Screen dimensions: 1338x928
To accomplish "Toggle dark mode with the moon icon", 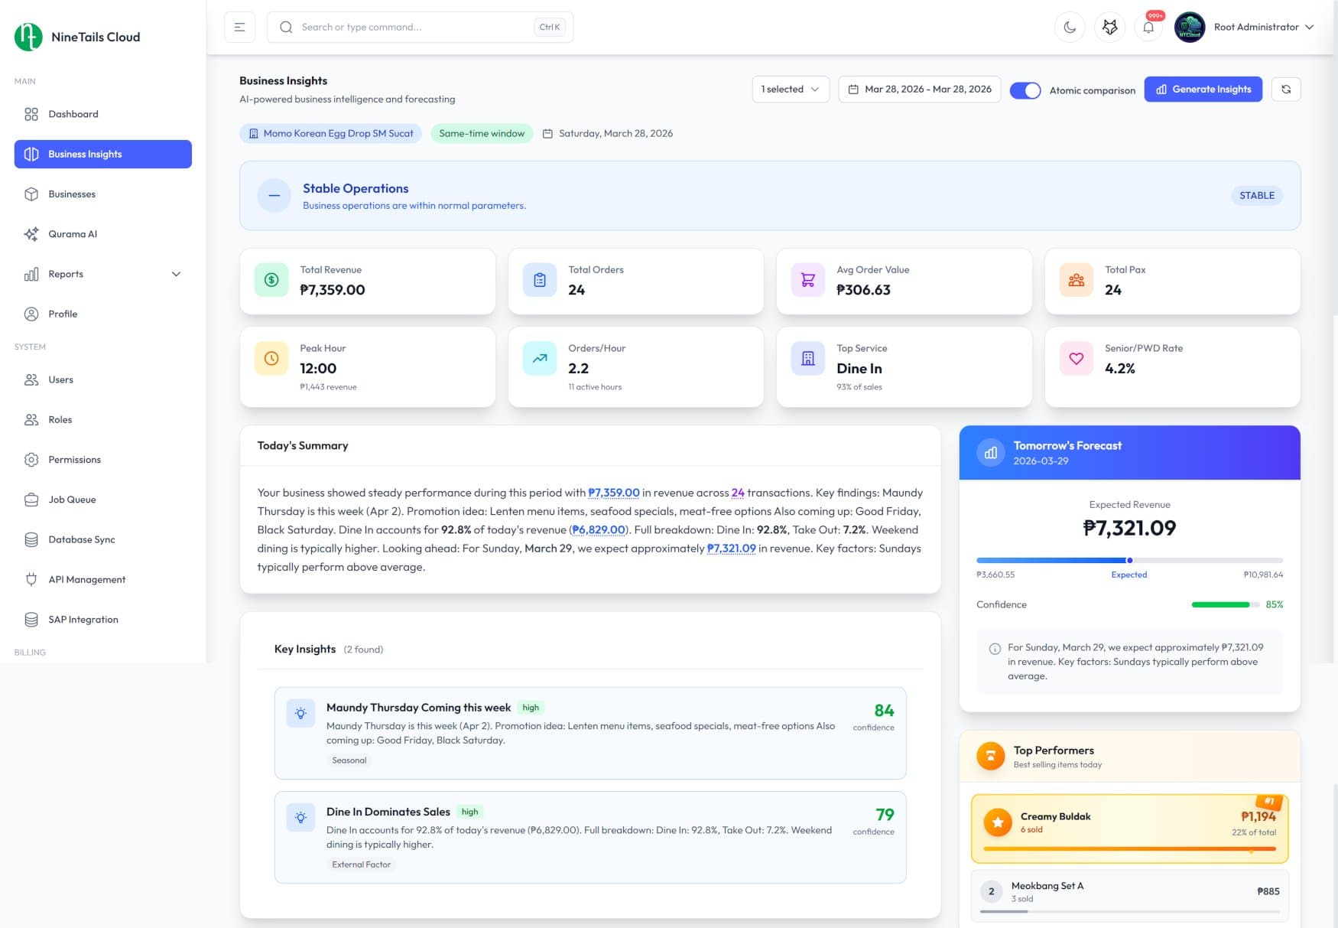I will [x=1070, y=27].
